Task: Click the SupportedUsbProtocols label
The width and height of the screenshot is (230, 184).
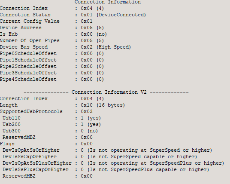Action: [x=31, y=112]
